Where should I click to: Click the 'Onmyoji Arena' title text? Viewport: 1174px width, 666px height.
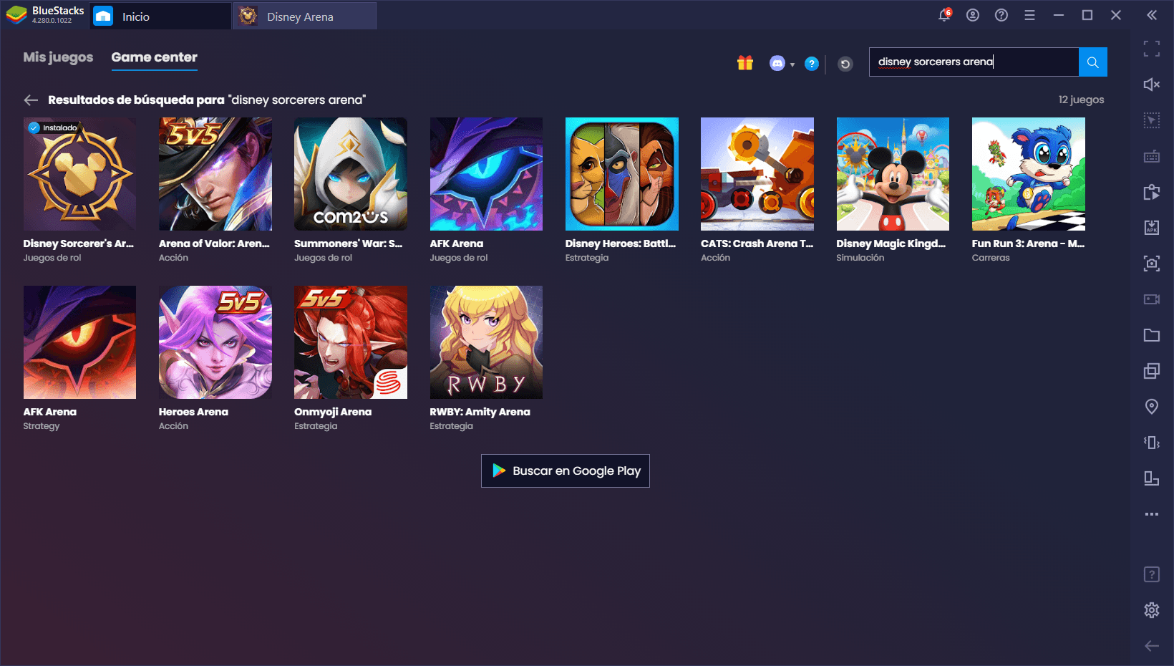point(333,412)
